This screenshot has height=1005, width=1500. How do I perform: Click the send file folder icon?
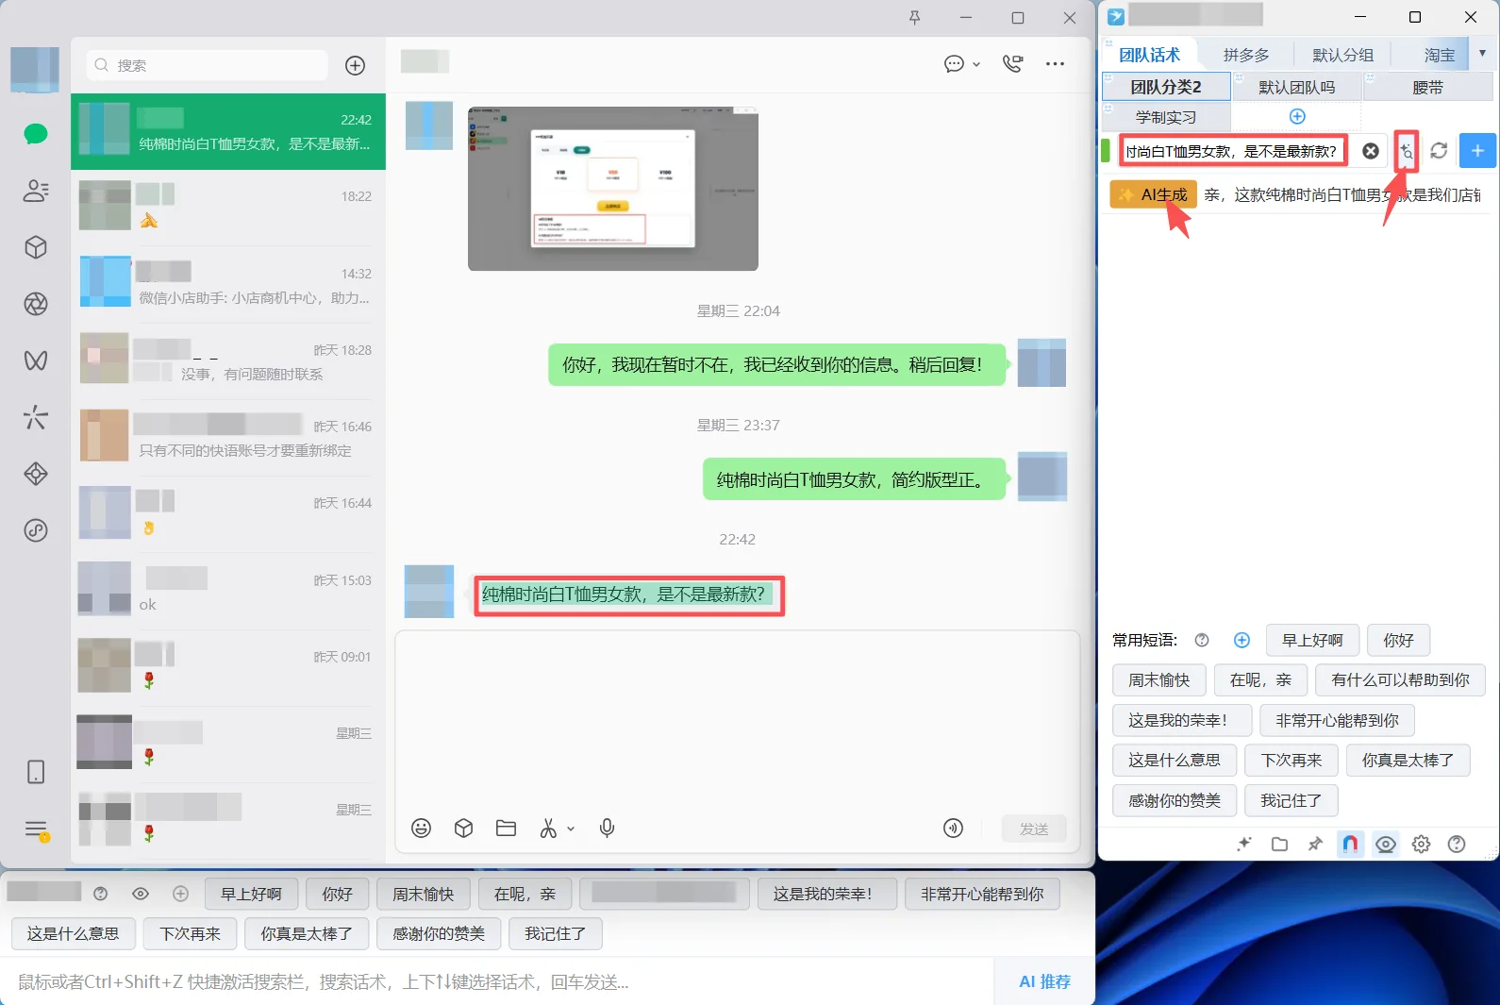(506, 828)
